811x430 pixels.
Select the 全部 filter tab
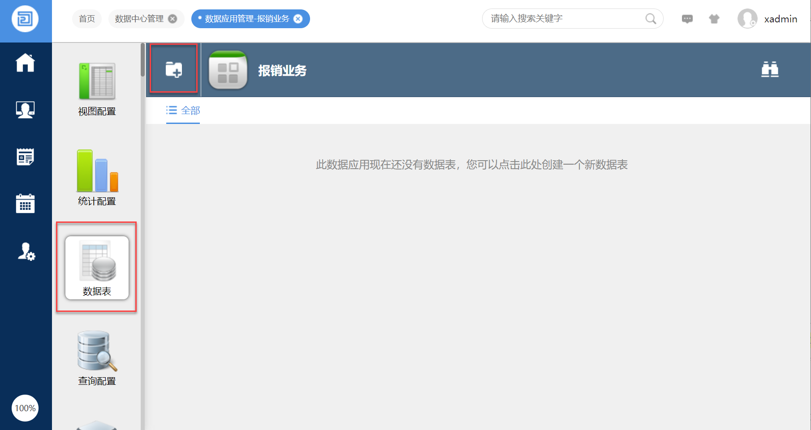pos(183,111)
